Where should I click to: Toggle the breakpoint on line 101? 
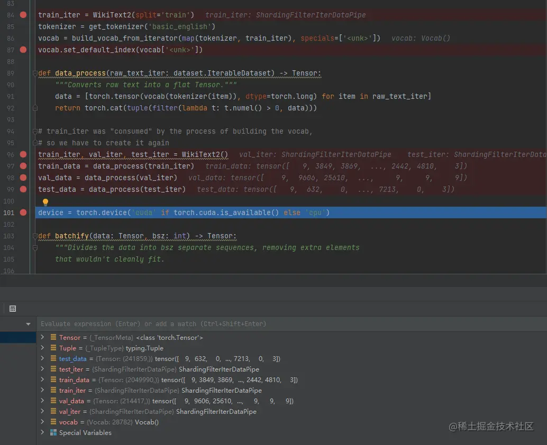[x=23, y=212]
